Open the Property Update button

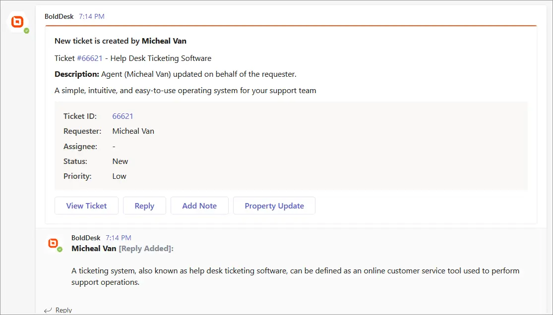coord(274,206)
